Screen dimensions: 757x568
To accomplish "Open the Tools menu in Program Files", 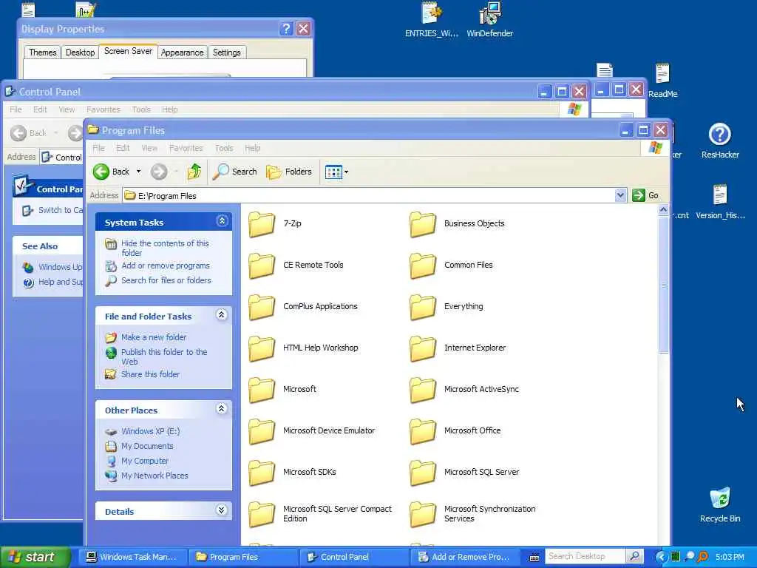I will [x=223, y=148].
